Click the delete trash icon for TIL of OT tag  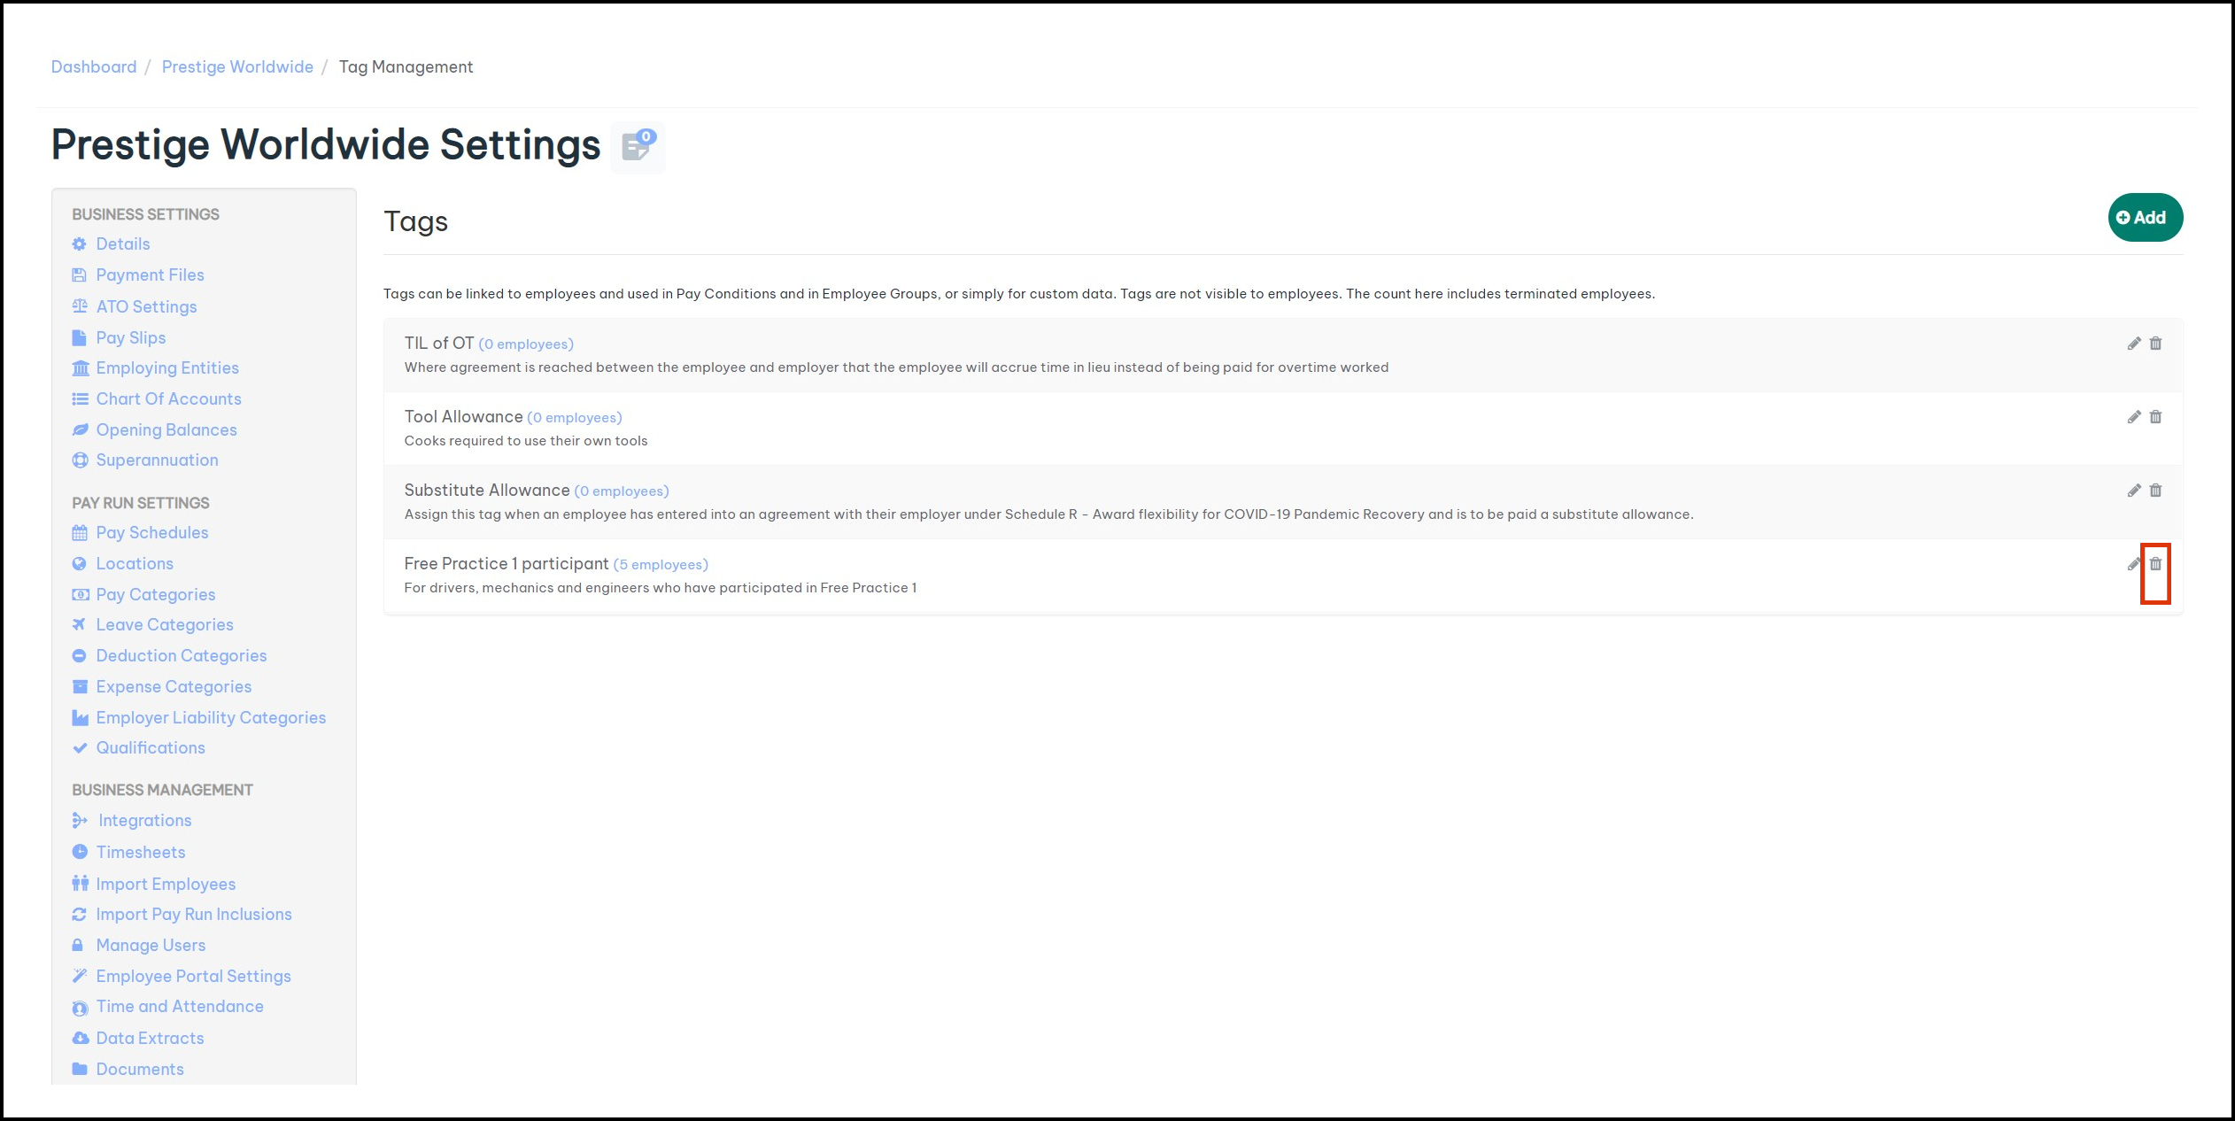point(2155,344)
